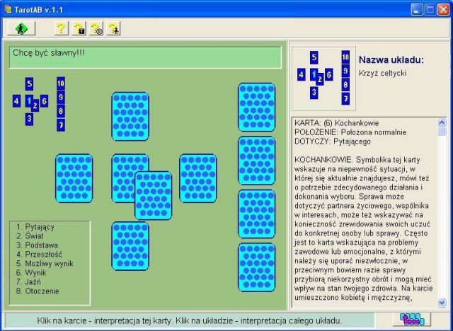
Task: Click box 10 in the green table mini layout
Action: click(x=61, y=83)
